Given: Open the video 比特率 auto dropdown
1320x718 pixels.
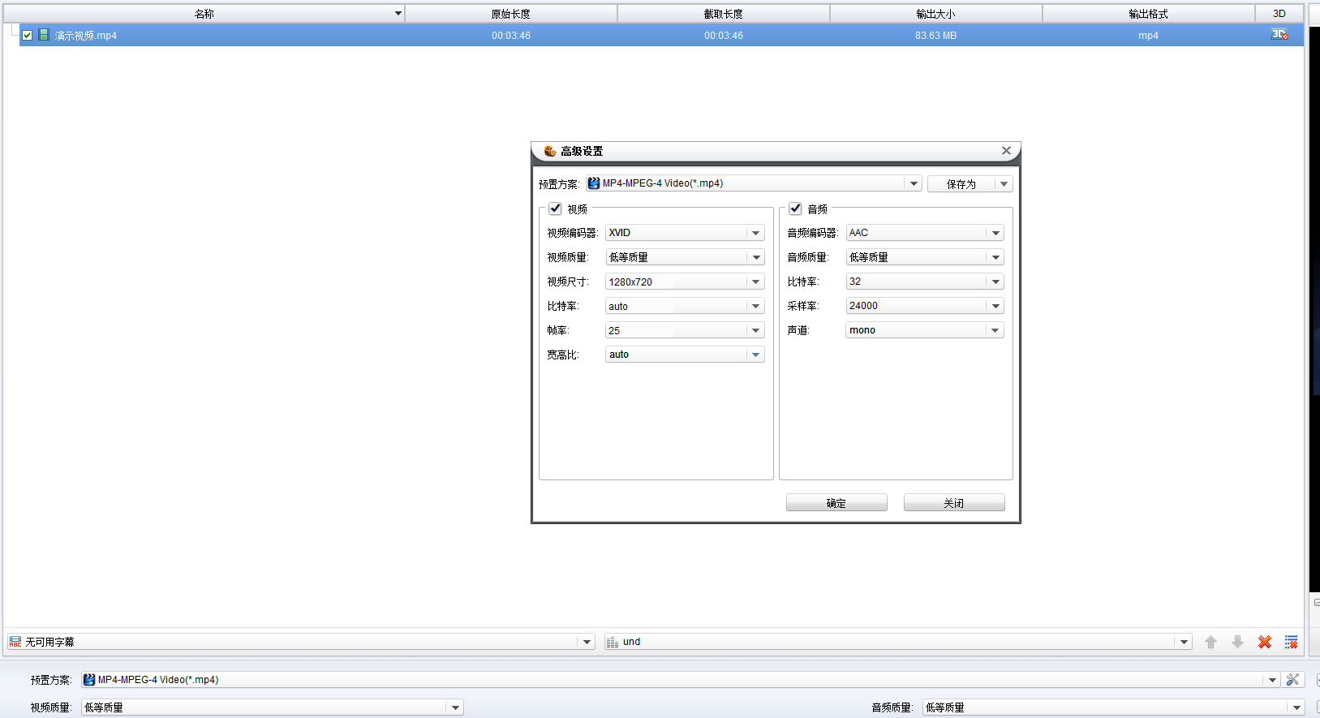Looking at the screenshot, I should pos(756,306).
